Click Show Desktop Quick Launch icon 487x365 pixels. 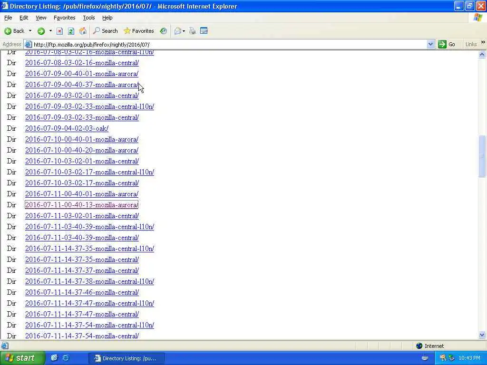(54, 358)
